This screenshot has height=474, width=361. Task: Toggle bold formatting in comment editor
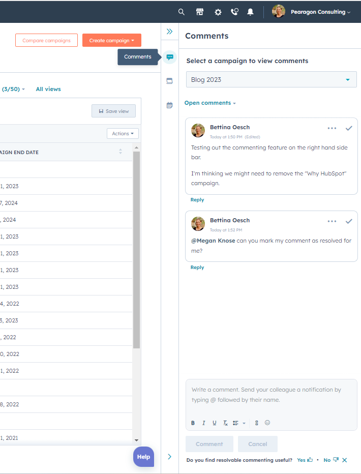pos(193,423)
